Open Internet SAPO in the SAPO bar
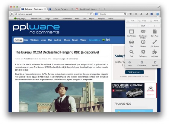169x124 pixels. pos(37,19)
